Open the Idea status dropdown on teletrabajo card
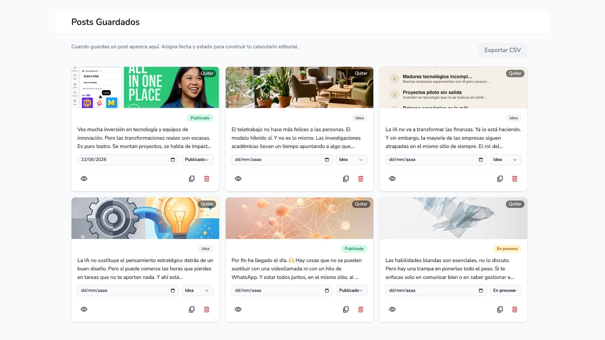The width and height of the screenshot is (605, 340). [351, 160]
